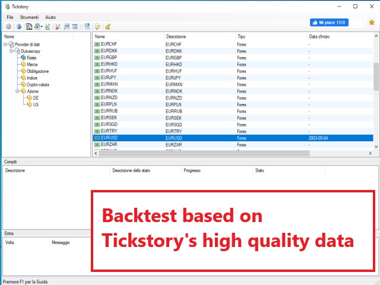Select Indice in the provider tree

click(x=32, y=78)
